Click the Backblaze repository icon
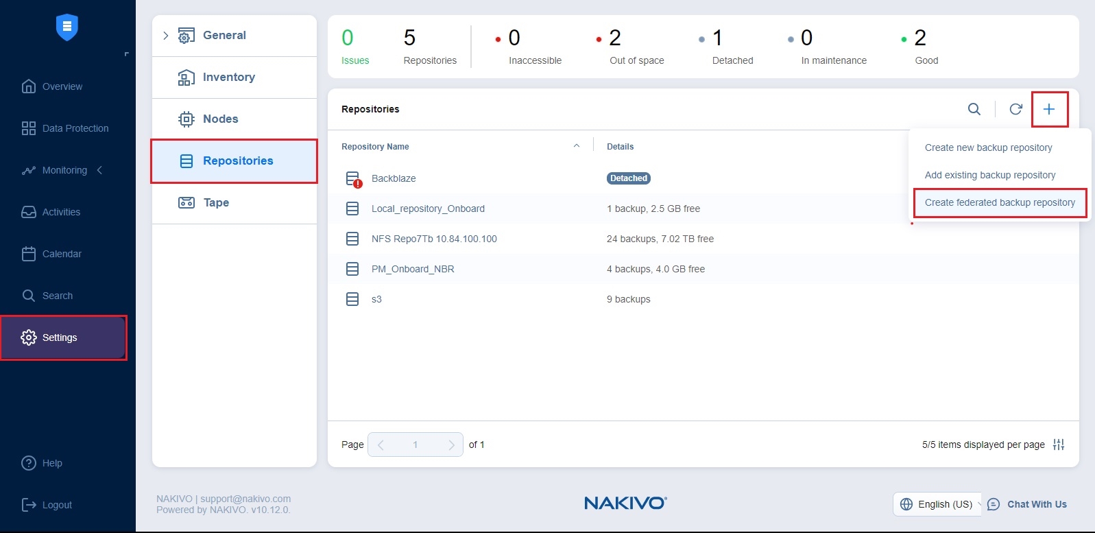The width and height of the screenshot is (1095, 533). (353, 179)
